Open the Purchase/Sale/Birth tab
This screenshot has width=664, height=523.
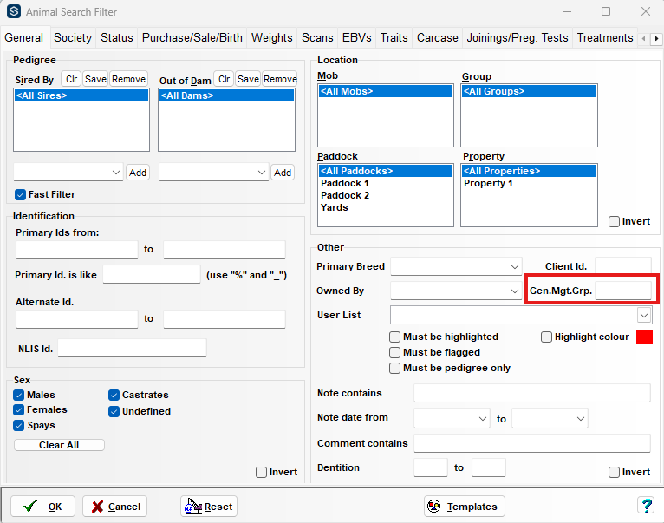pos(192,38)
